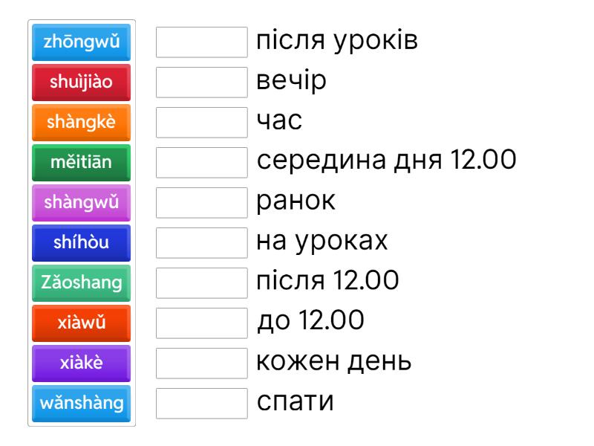The width and height of the screenshot is (594, 446).
Task: Click the box beside 'після 12.00'
Action: (x=202, y=283)
